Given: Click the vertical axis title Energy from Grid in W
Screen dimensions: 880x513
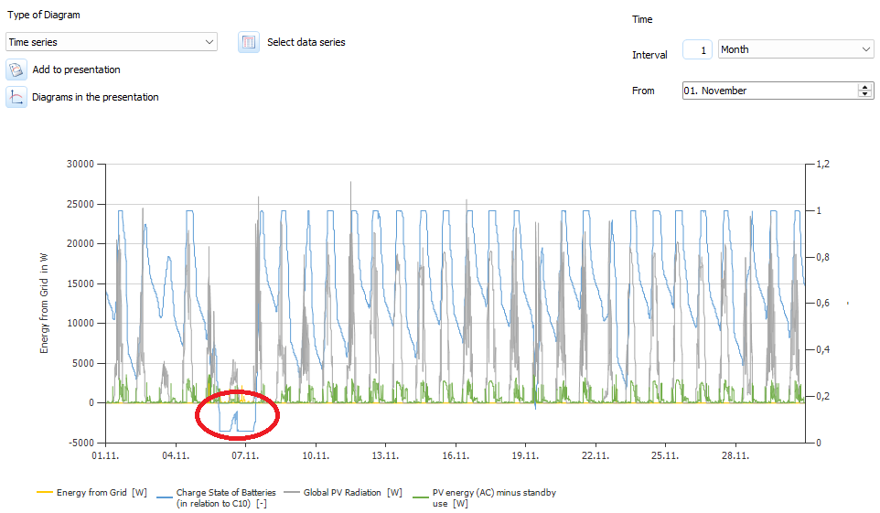Looking at the screenshot, I should pos(44,304).
